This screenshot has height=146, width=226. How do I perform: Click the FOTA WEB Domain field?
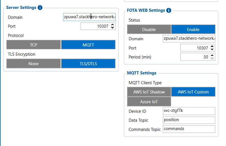click(x=189, y=39)
